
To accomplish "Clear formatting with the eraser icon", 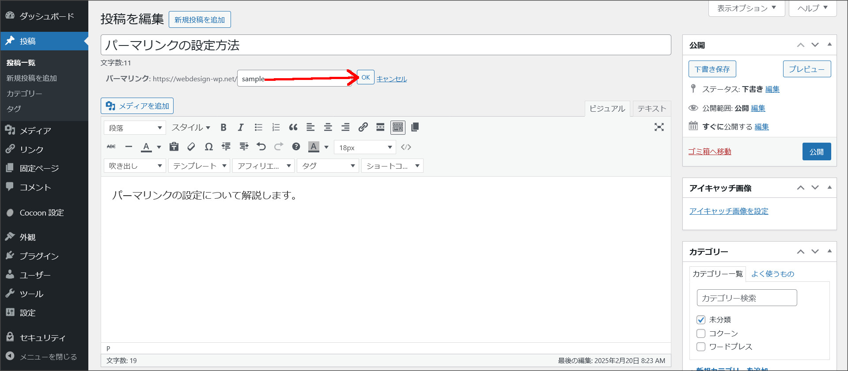I will (x=191, y=147).
